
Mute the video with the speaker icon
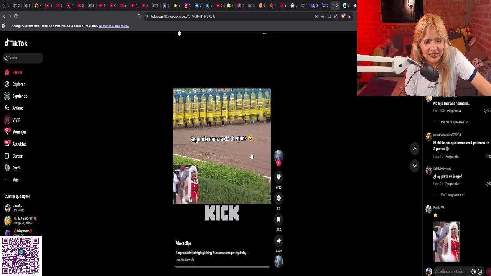click(x=179, y=33)
